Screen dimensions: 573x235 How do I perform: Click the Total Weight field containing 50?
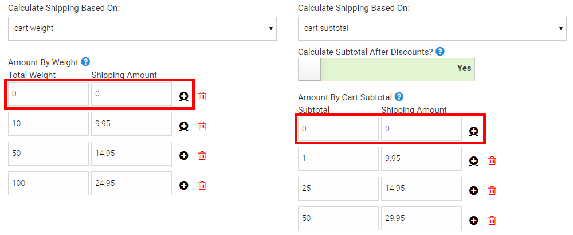pos(48,154)
